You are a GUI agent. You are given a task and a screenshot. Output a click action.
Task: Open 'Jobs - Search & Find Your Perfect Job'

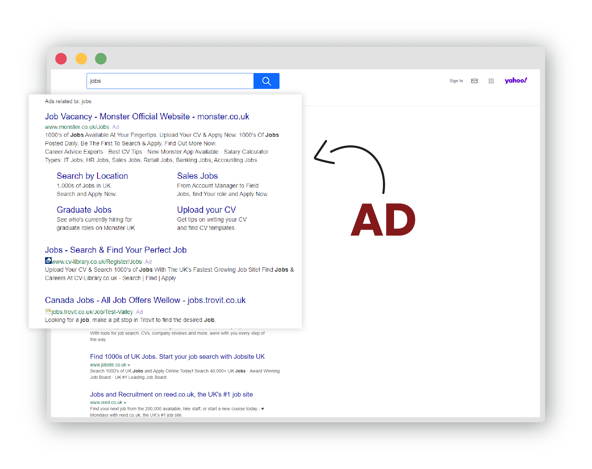click(116, 250)
